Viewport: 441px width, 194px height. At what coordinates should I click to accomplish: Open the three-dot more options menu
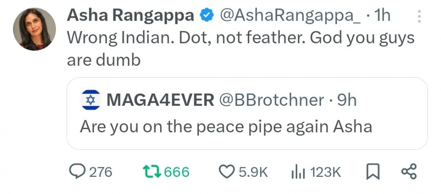(419, 16)
